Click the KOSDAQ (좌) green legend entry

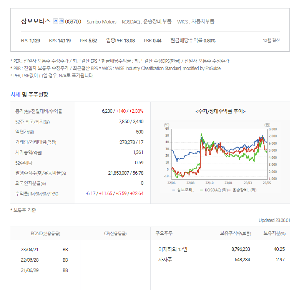pos(214,190)
